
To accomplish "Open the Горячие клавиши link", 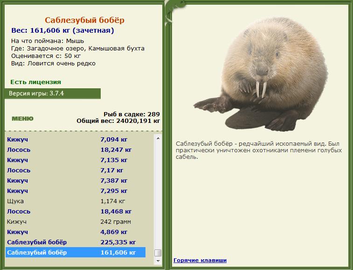I will tap(200, 260).
